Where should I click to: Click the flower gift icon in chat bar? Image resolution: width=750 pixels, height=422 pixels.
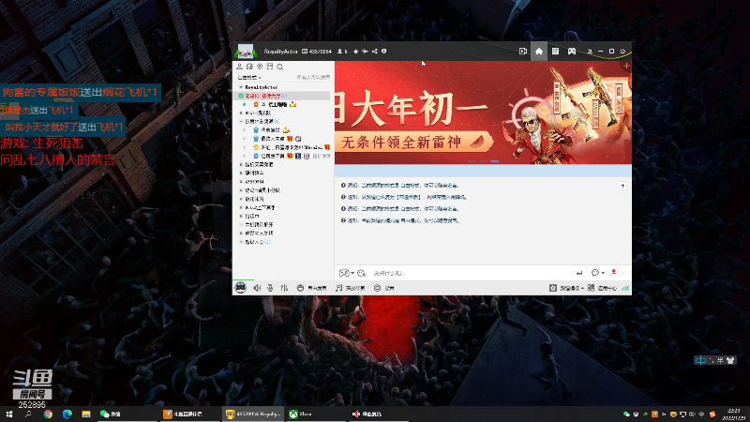pos(614,272)
